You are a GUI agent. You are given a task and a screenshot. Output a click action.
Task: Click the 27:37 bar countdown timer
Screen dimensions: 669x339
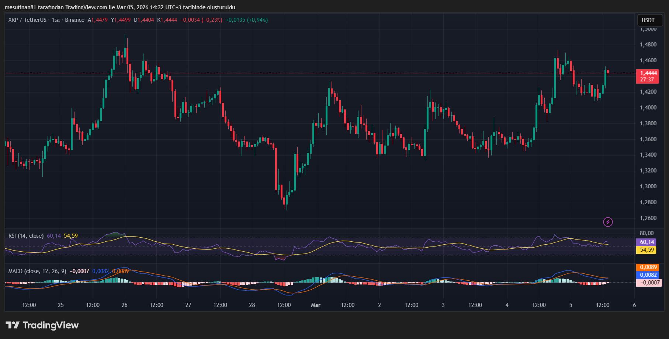click(647, 79)
